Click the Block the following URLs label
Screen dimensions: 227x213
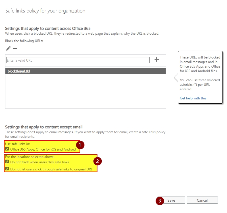click(24, 41)
